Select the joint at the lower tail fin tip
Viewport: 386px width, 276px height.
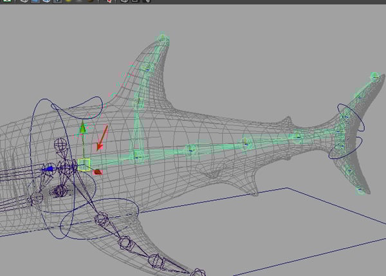click(360, 190)
